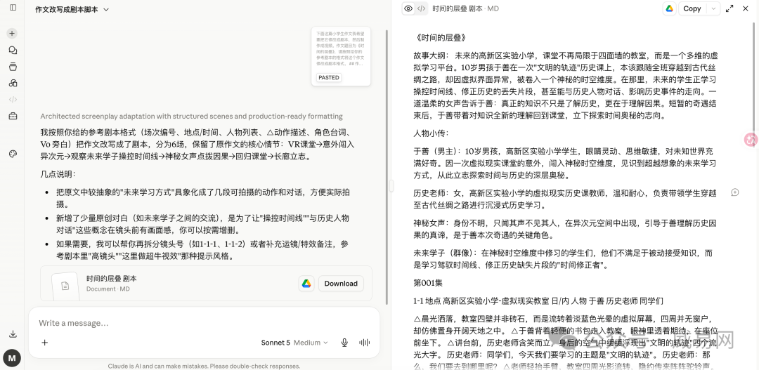
Task: Click the 人物小传 heading in artifact
Action: (x=431, y=133)
